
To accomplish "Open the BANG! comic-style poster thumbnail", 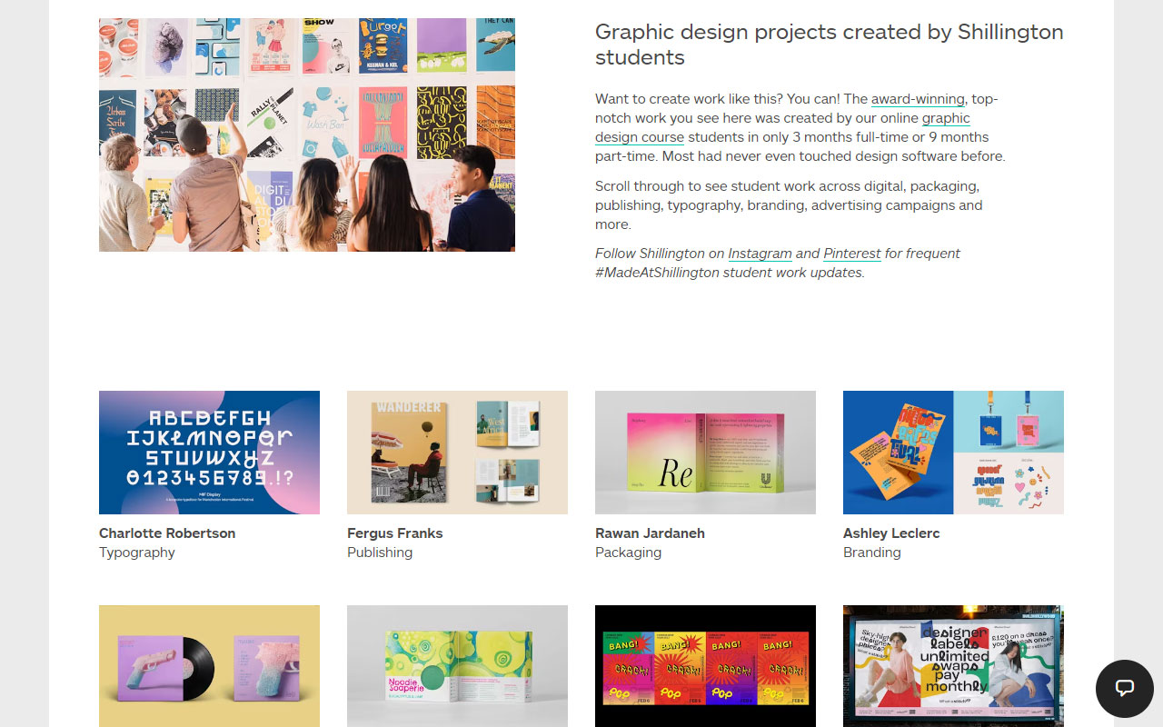I will point(705,666).
